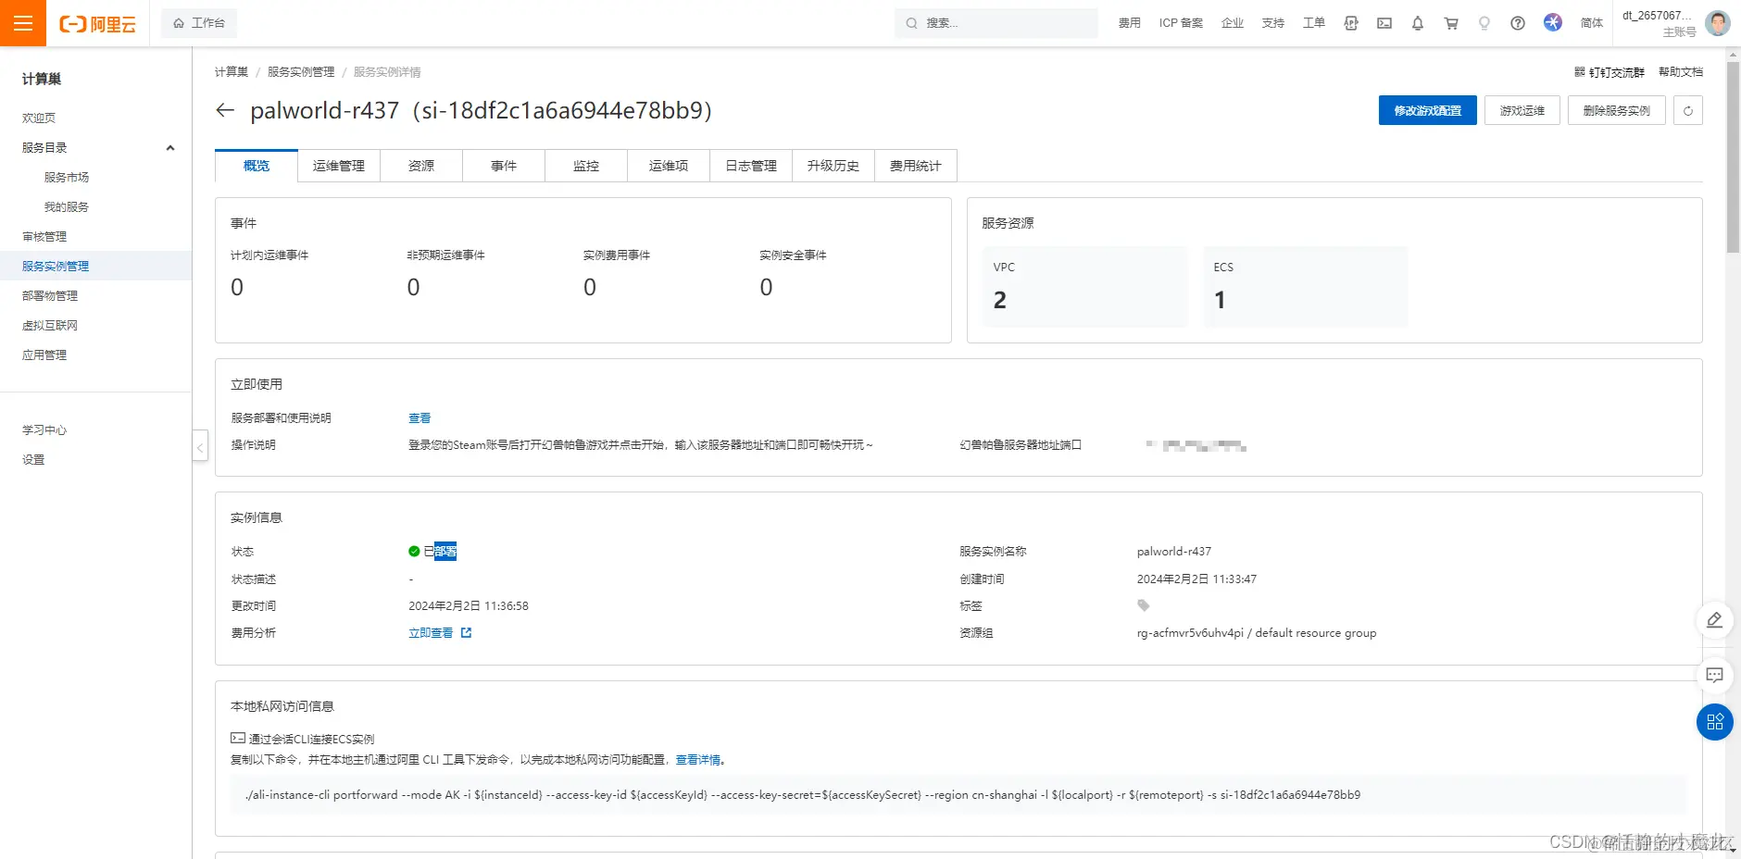The height and width of the screenshot is (859, 1741).
Task: Open the ECS resource card
Action: click(1306, 286)
